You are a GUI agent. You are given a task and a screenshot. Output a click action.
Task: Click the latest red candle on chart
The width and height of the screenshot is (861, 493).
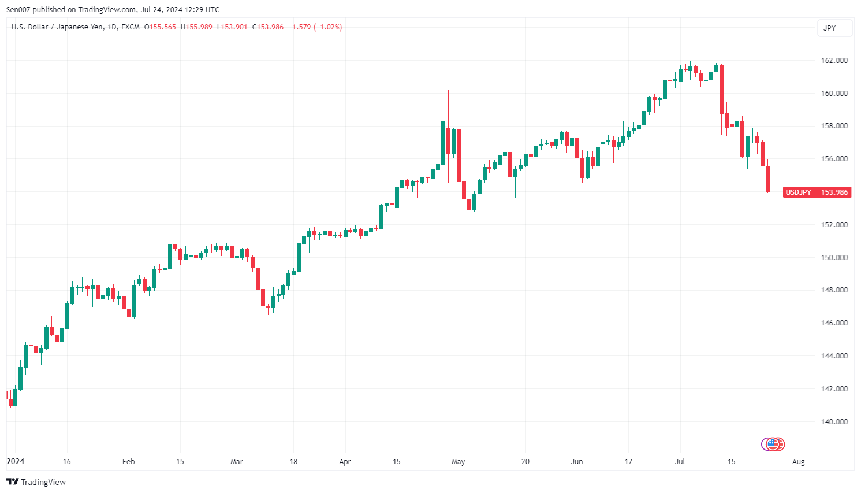[x=767, y=179]
